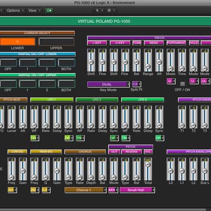Click the Total volume value field showing 100

tap(148, 160)
